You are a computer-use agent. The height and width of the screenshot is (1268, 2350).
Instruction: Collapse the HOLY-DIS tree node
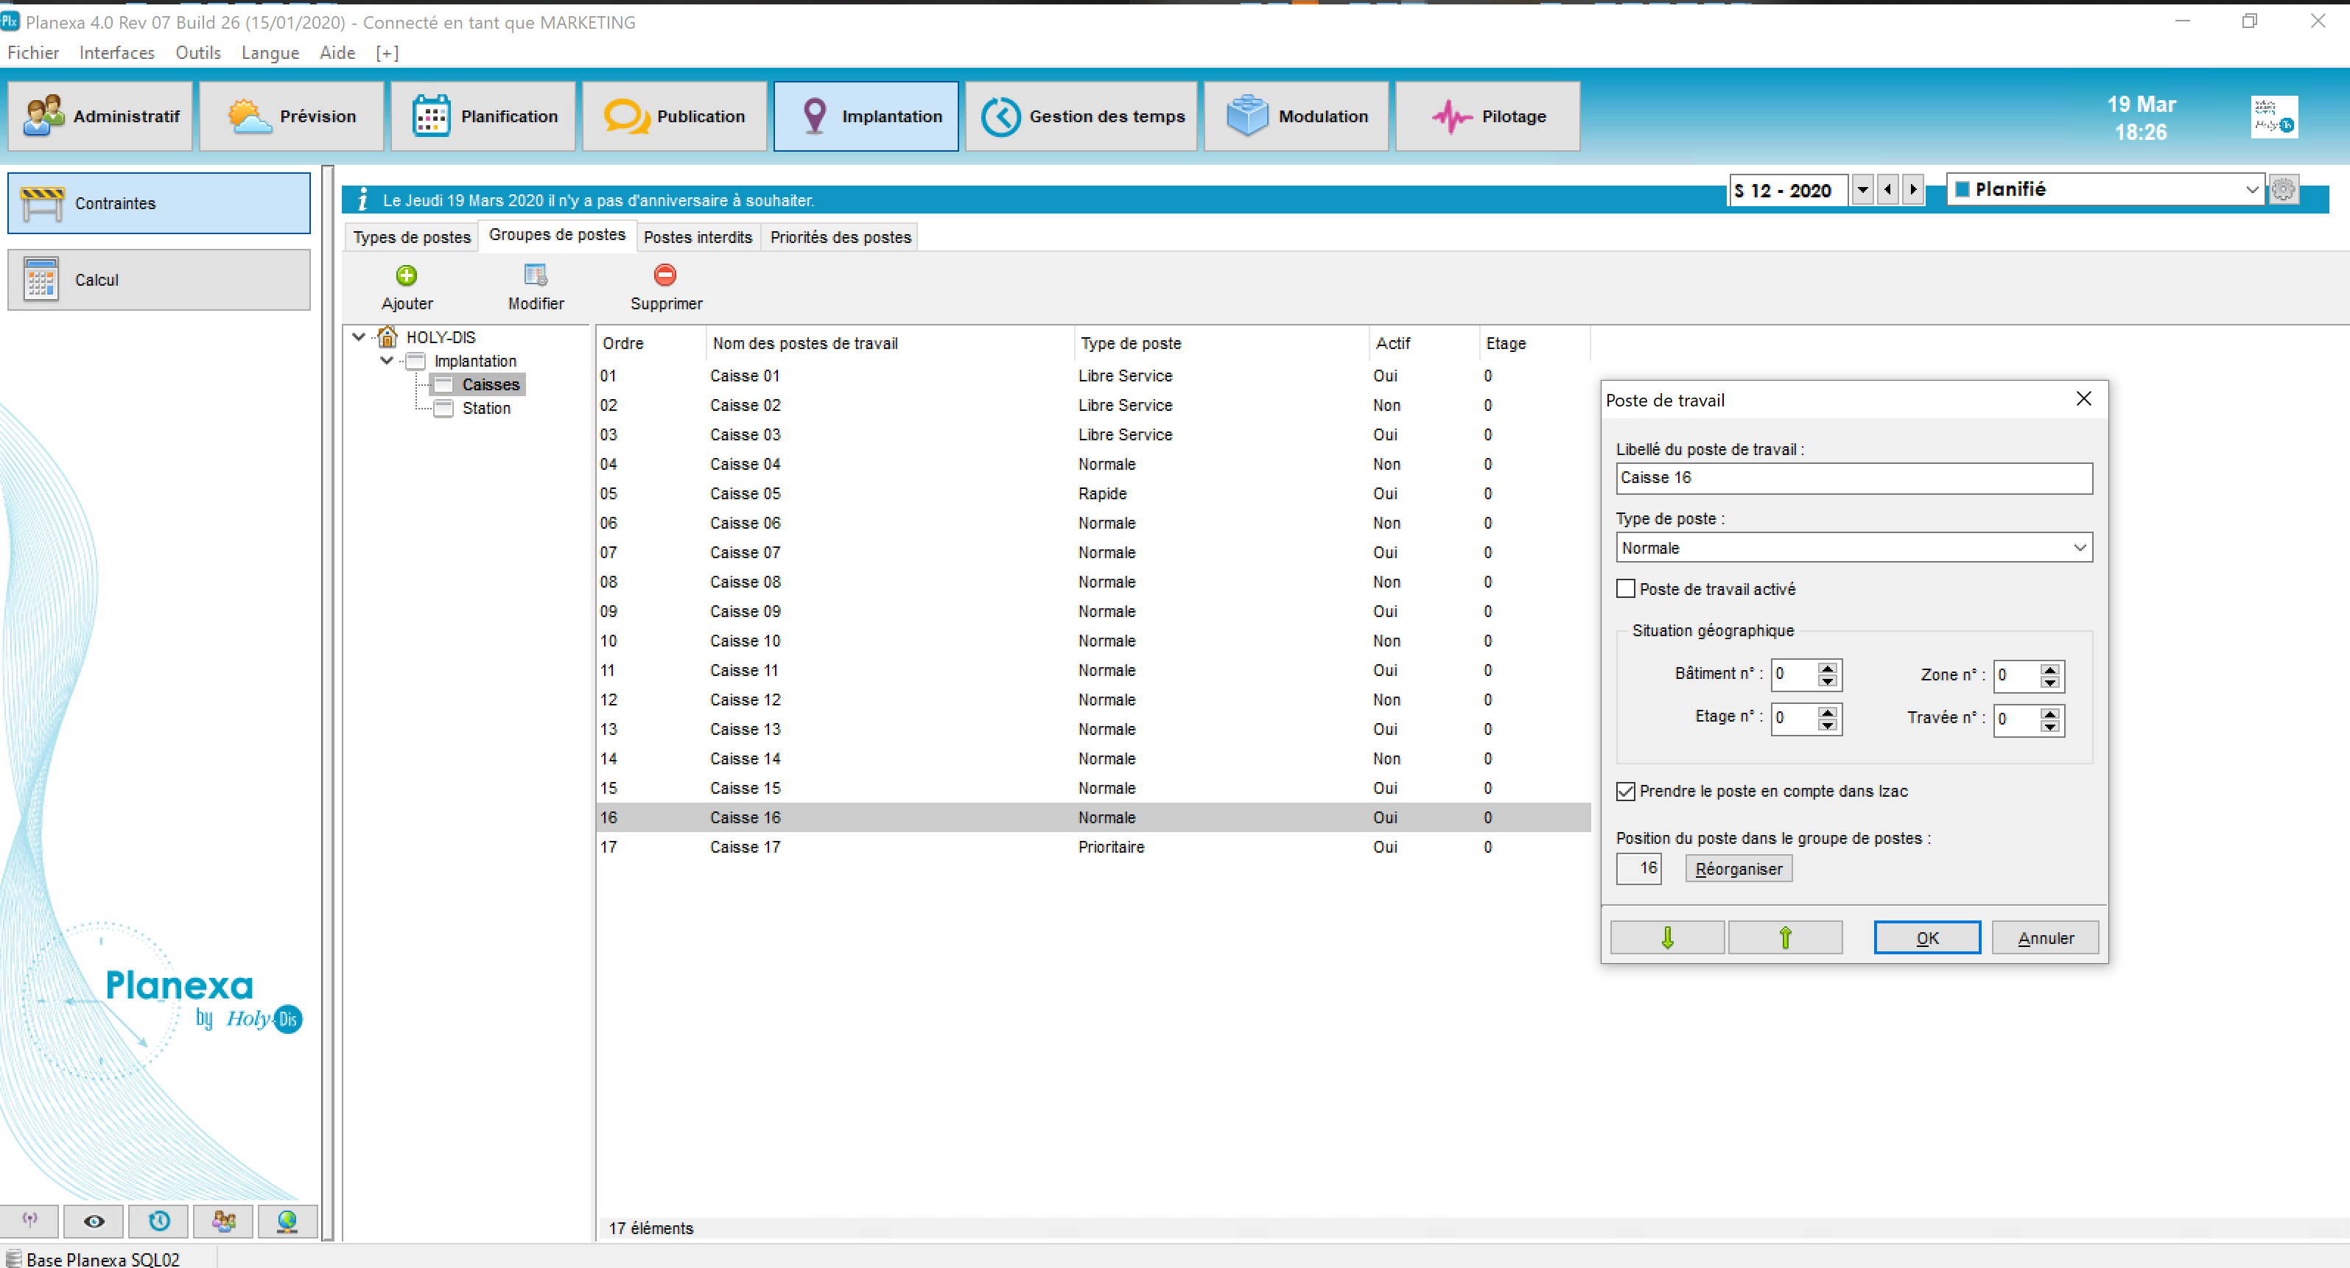point(359,337)
